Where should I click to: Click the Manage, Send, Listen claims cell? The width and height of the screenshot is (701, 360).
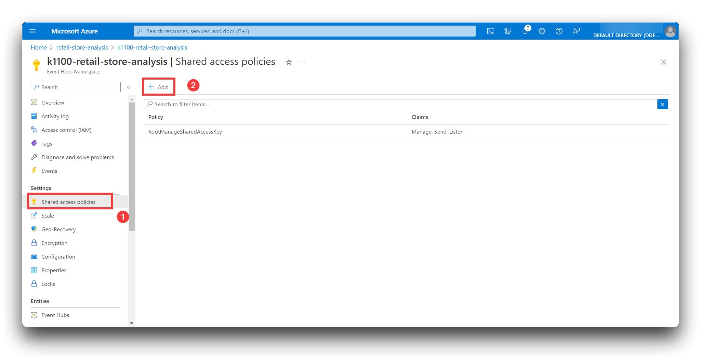tap(437, 131)
